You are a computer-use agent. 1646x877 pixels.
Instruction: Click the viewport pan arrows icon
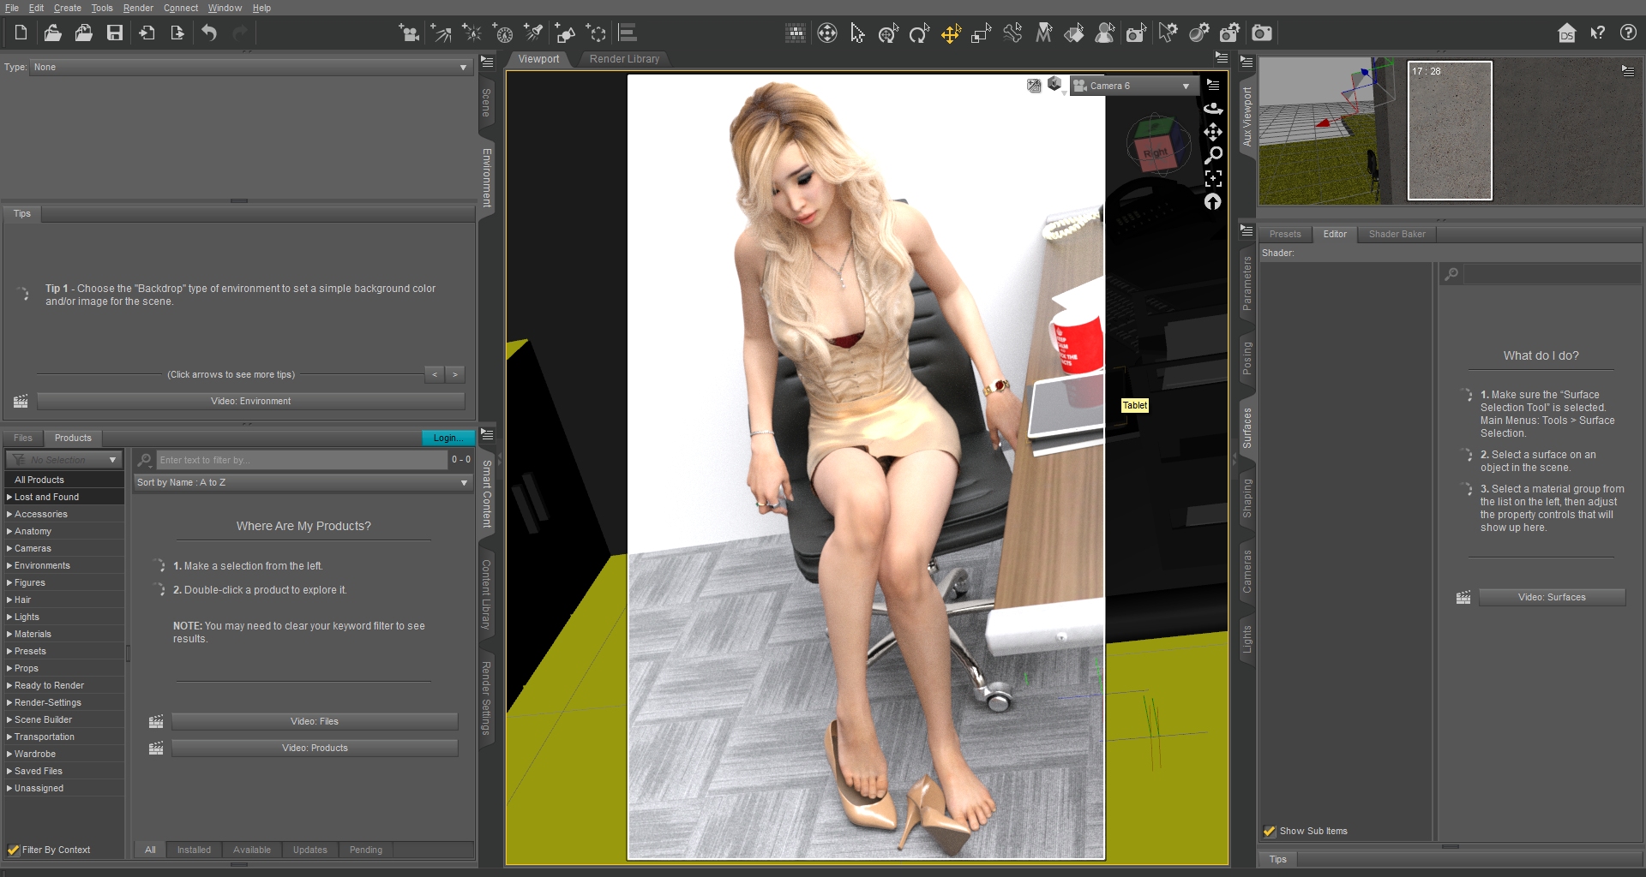pos(1213,133)
